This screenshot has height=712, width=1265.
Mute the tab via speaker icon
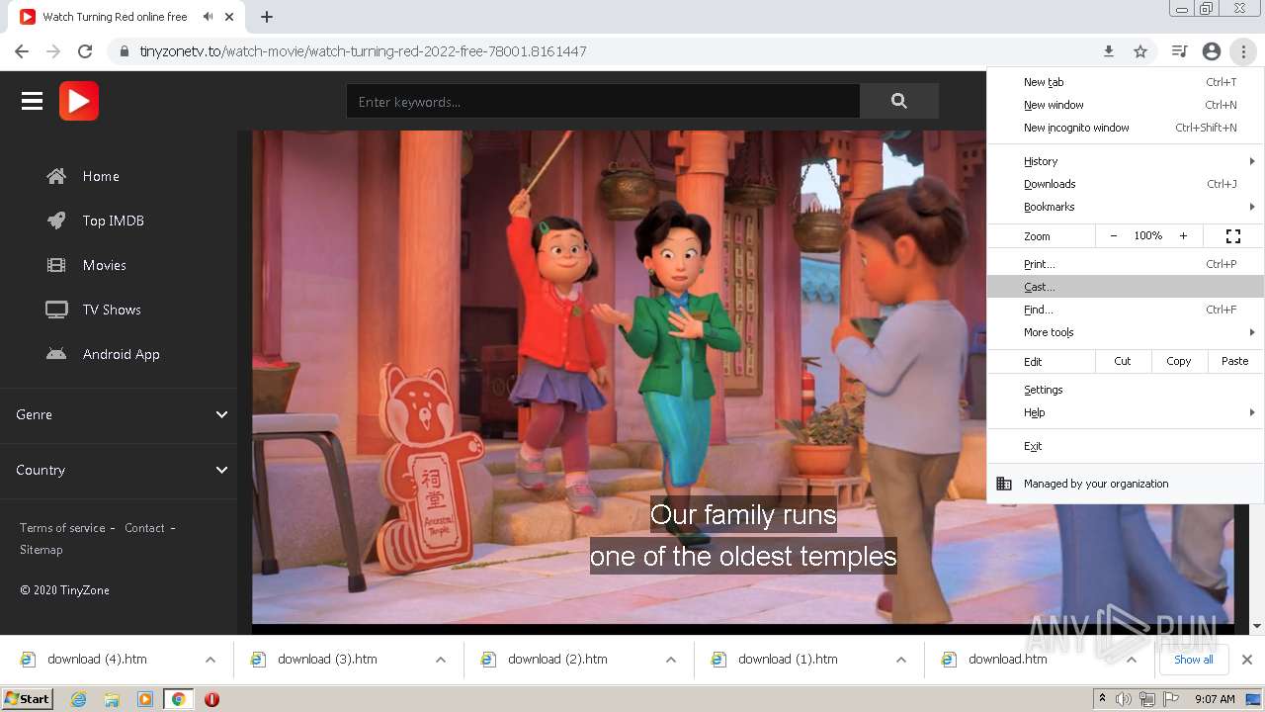tap(208, 17)
